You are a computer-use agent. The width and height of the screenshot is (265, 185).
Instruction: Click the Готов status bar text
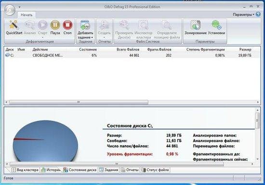(x=9, y=178)
